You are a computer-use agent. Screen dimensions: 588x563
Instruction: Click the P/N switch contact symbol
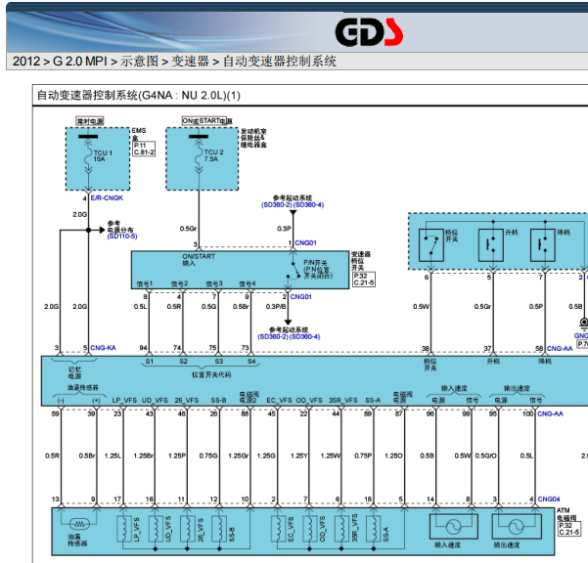(293, 270)
